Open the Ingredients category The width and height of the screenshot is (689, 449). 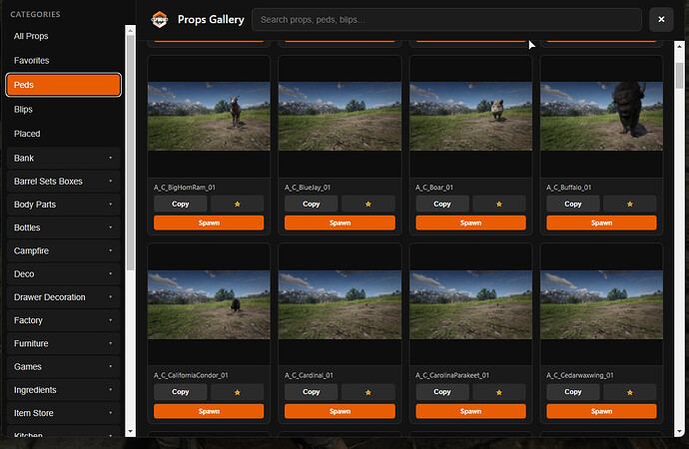pos(63,390)
